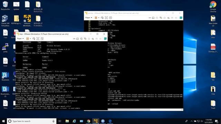This screenshot has height=124, width=221.
Task: Expand power options arrow beside pause in otps window
Action: [30, 39]
